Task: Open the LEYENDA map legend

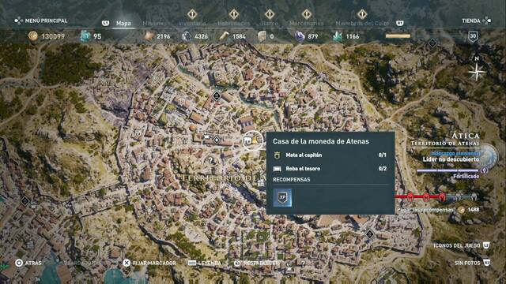Action: click(x=205, y=263)
